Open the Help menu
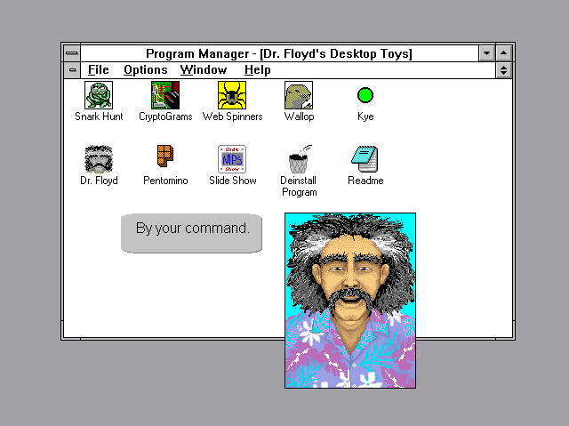569x426 pixels. [x=257, y=69]
